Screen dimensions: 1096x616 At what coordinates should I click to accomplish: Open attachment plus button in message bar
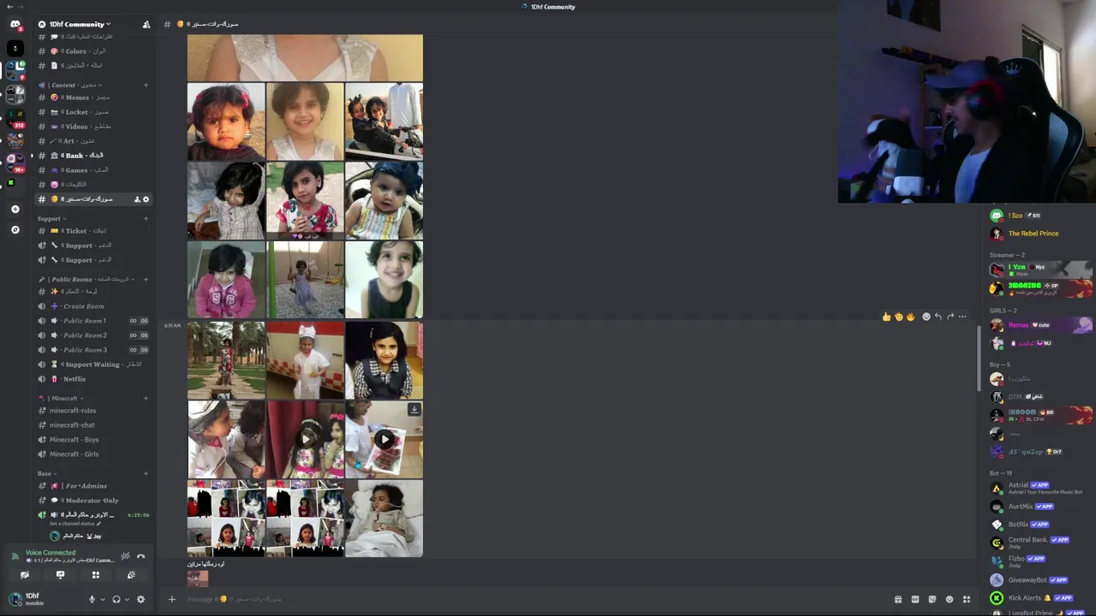coord(171,599)
